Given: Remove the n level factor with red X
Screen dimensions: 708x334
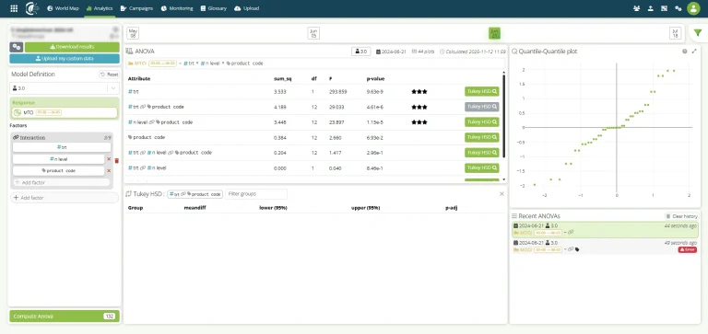Looking at the screenshot, I should pos(109,159).
